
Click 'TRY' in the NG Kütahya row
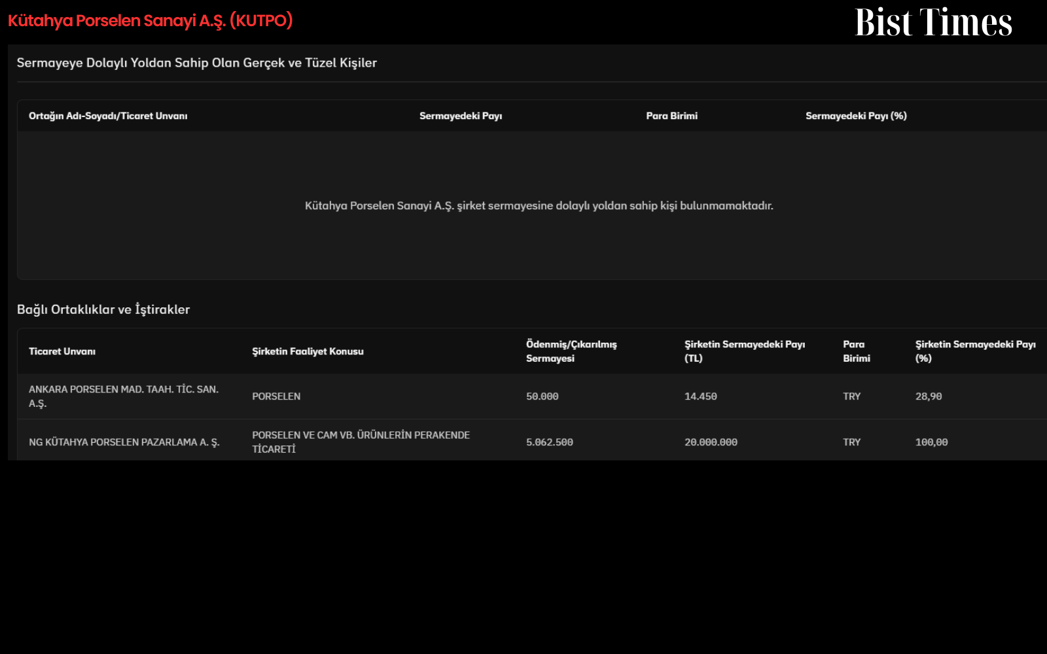[852, 442]
